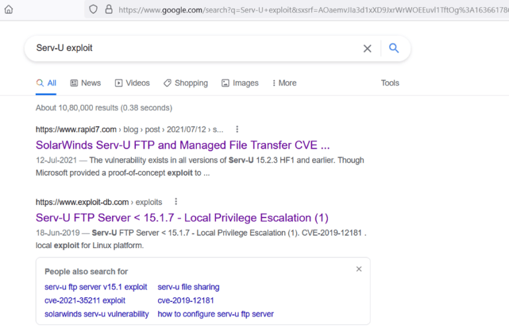Click the shield tracking protection icon
This screenshot has height=333, width=509.
(x=93, y=9)
